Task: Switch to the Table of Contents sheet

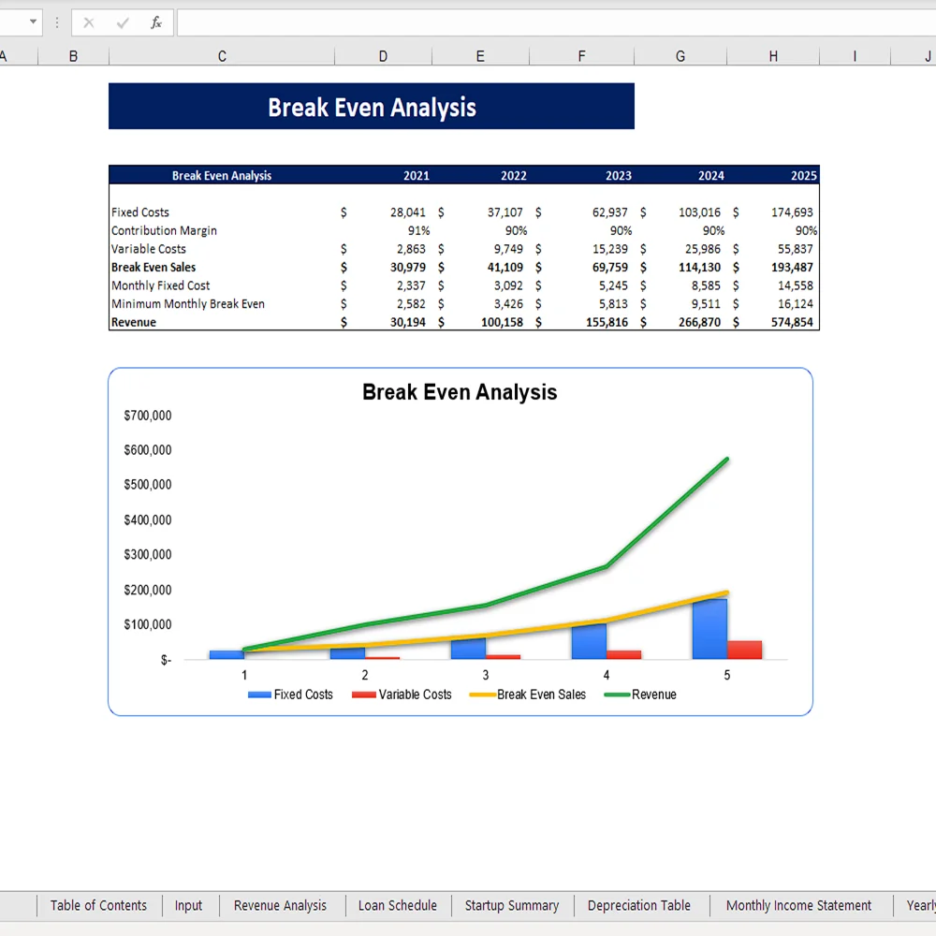Action: tap(98, 905)
